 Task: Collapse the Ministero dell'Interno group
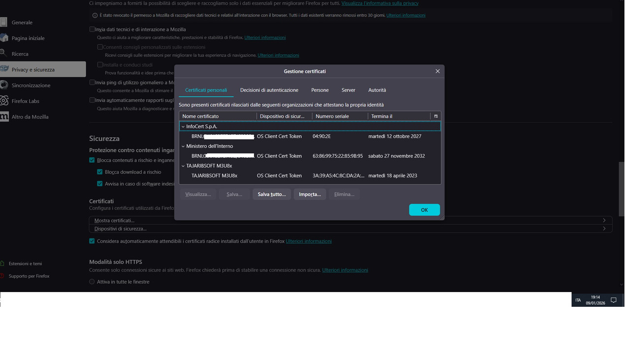click(x=183, y=146)
